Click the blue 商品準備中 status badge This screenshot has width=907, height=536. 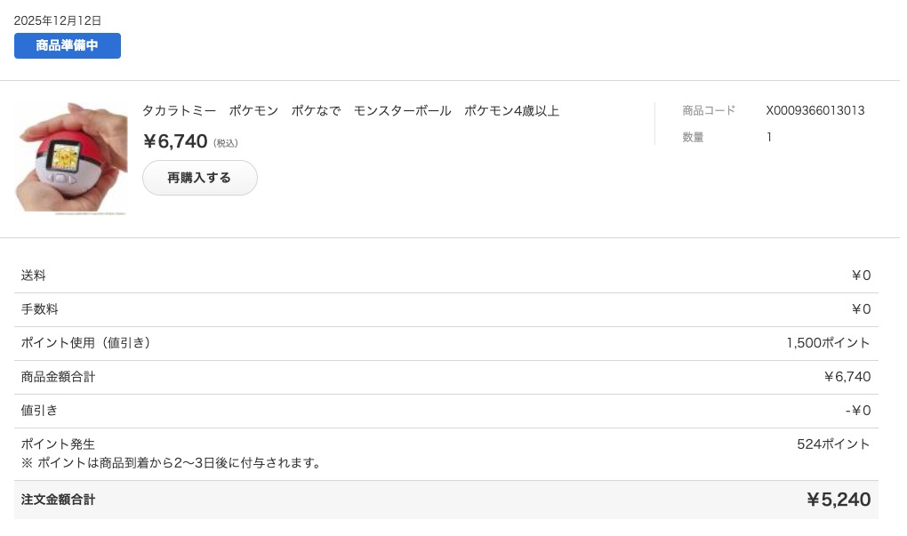coord(68,46)
